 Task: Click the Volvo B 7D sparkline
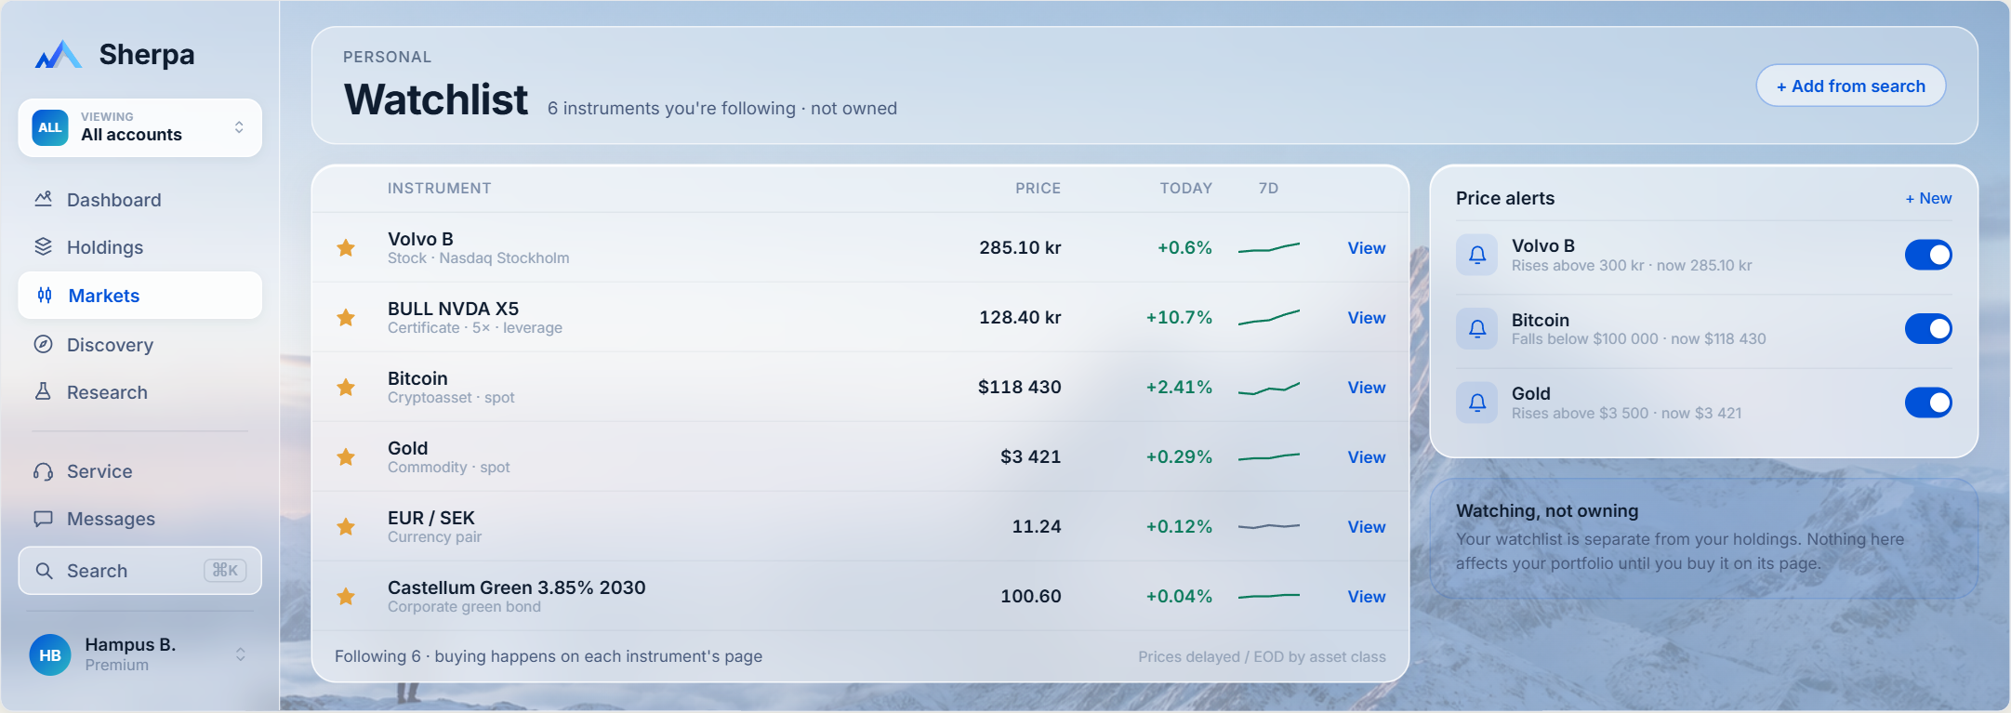coord(1269,247)
